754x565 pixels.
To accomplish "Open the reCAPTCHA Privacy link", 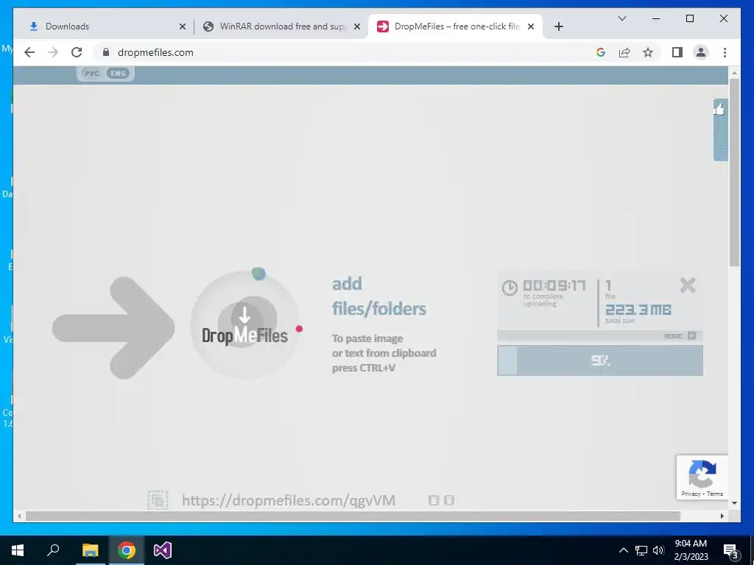I will click(691, 494).
